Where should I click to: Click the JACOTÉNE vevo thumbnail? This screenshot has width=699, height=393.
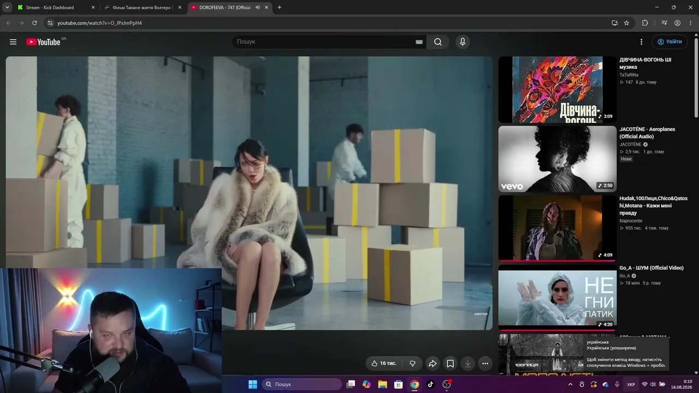[557, 159]
